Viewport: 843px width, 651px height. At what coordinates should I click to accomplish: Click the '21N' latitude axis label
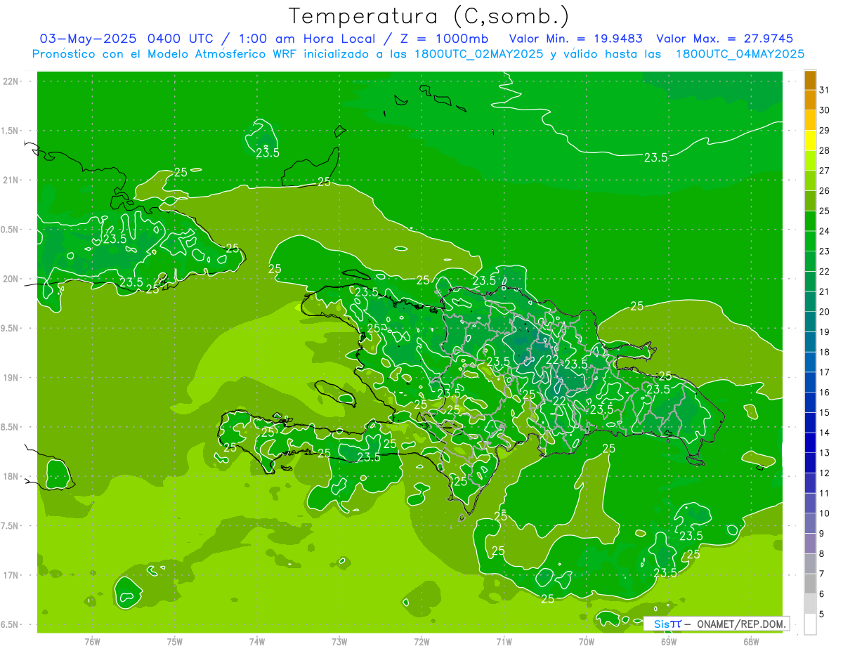coord(11,180)
